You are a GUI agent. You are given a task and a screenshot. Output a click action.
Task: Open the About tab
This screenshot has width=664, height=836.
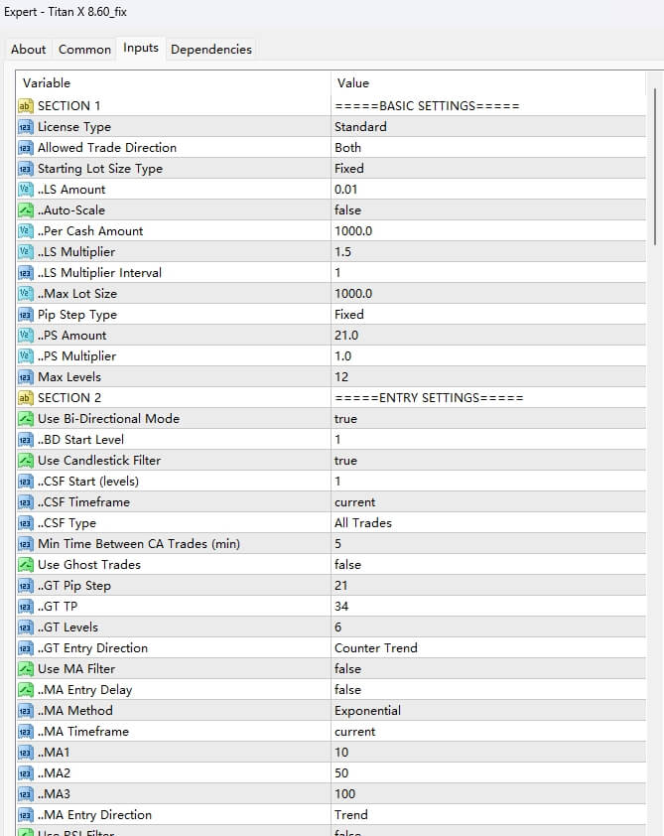28,49
